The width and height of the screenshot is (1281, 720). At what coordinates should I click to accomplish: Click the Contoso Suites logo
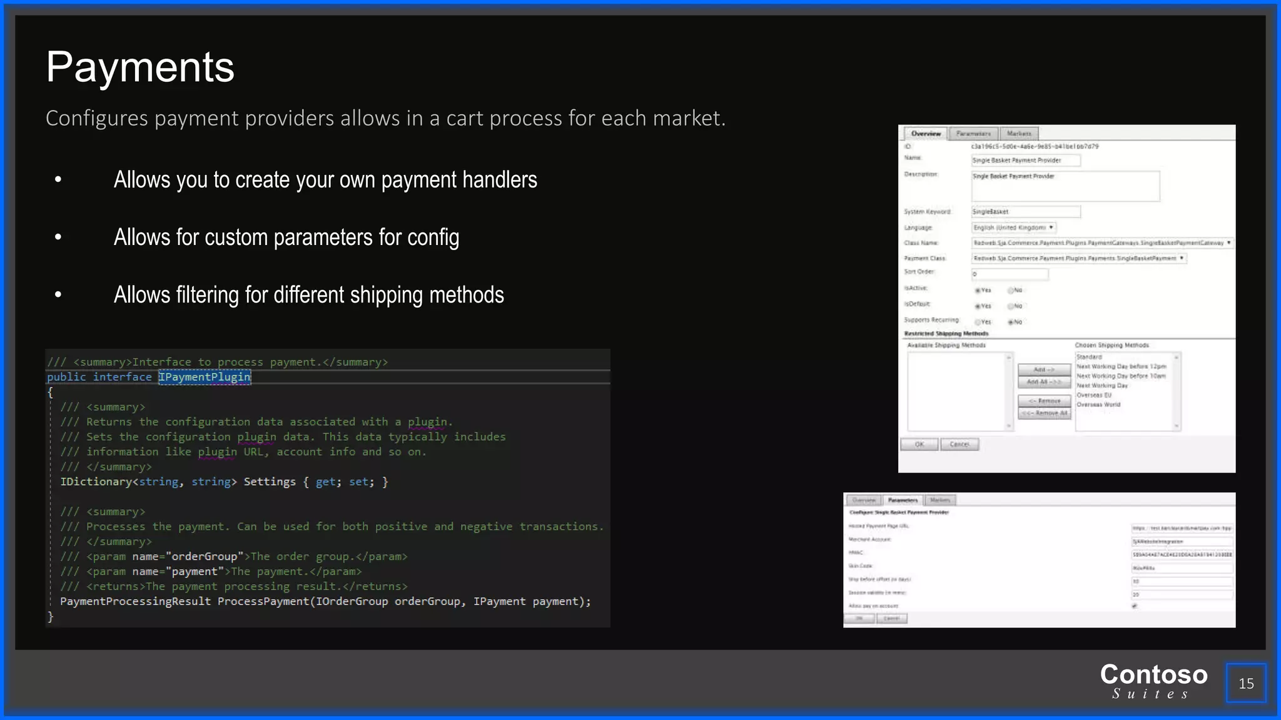1153,681
